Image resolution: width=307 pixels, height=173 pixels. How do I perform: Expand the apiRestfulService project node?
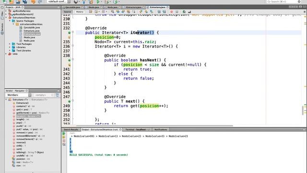pos(6,11)
